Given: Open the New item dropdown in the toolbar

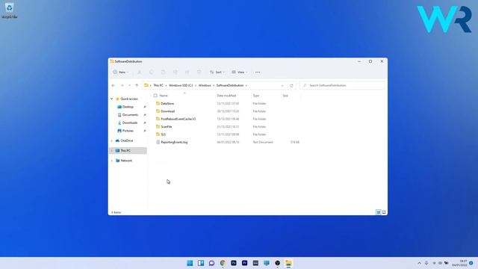Looking at the screenshot, I should 121,72.
